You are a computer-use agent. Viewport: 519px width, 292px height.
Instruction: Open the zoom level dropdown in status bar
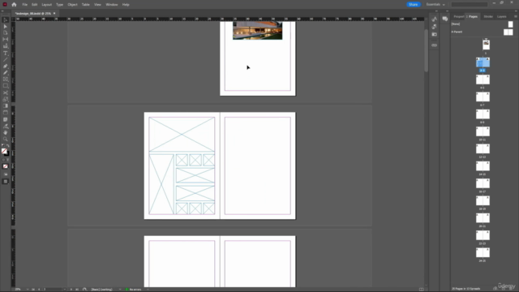28,290
